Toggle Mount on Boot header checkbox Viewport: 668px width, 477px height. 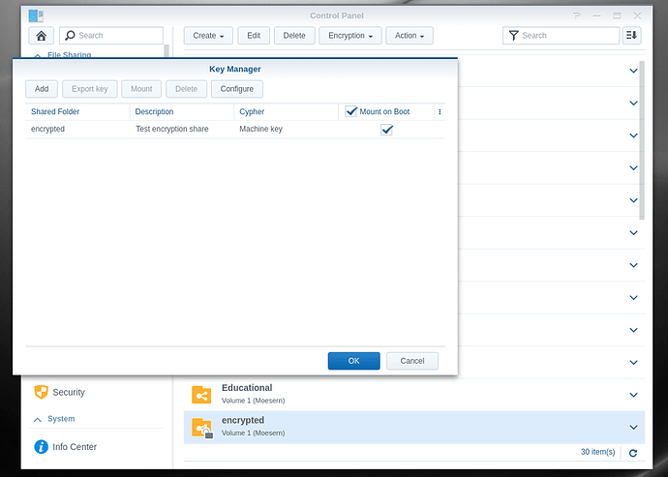[x=351, y=111]
